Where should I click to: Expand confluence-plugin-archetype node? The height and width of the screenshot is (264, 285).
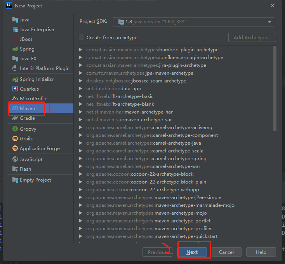(x=81, y=57)
